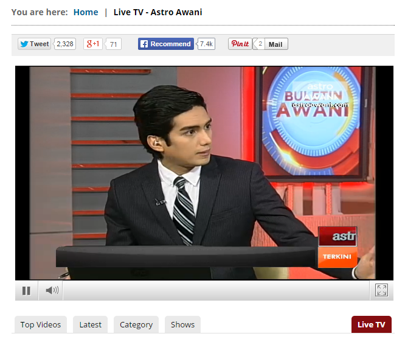
Task: Select the Live TV tab
Action: click(x=372, y=324)
